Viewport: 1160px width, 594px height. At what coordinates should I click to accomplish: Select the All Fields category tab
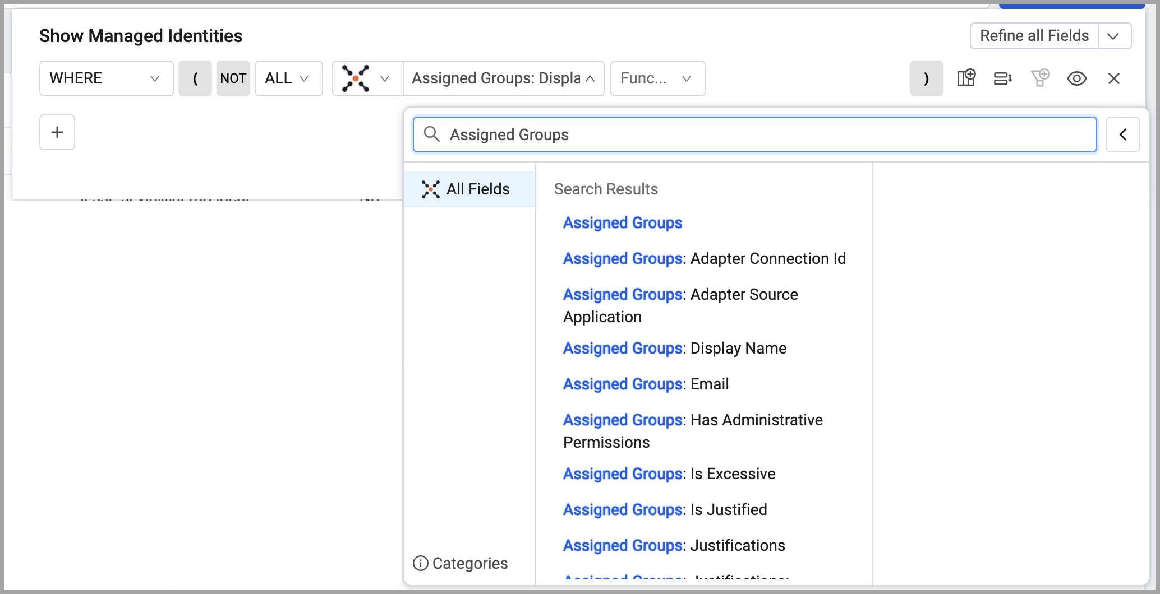coord(469,189)
